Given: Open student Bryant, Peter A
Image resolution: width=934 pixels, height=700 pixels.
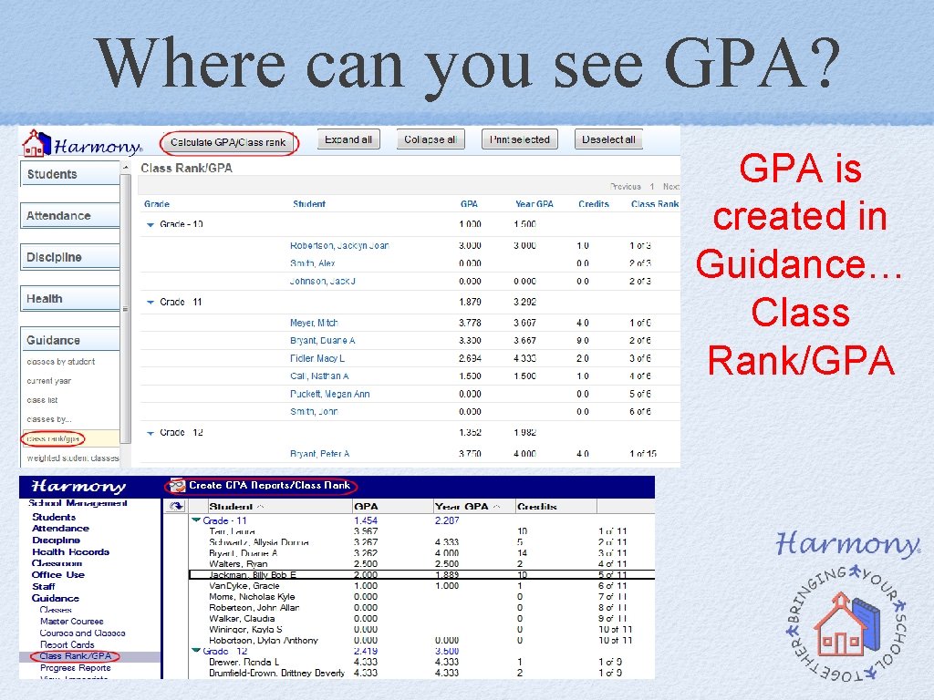Looking at the screenshot, I should [x=320, y=454].
